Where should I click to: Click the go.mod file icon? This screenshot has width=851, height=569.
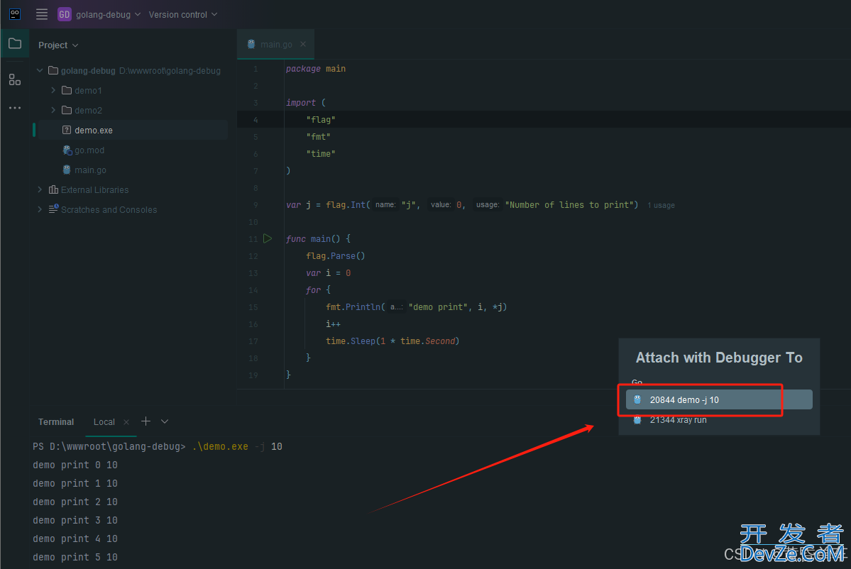pyautogui.click(x=67, y=150)
